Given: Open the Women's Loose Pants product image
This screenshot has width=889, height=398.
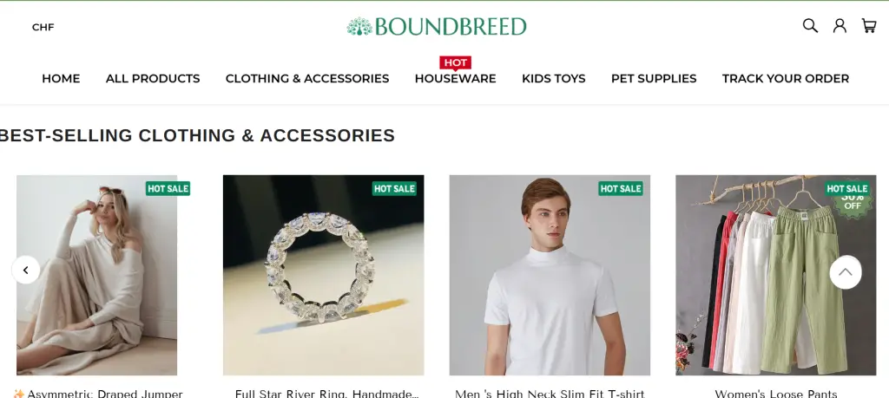Looking at the screenshot, I should (x=775, y=275).
